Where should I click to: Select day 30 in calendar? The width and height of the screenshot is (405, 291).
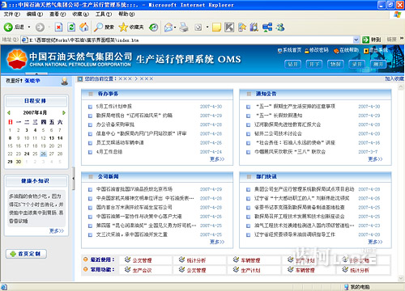pyautogui.click(x=19, y=162)
